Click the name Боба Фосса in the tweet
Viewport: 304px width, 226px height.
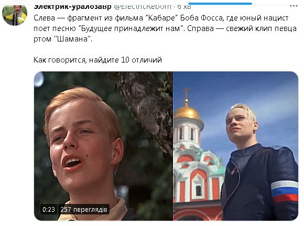tap(202, 18)
